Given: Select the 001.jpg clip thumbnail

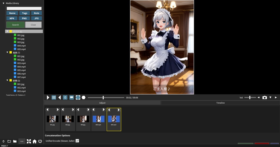Looking at the screenshot, I should (x=52, y=119).
